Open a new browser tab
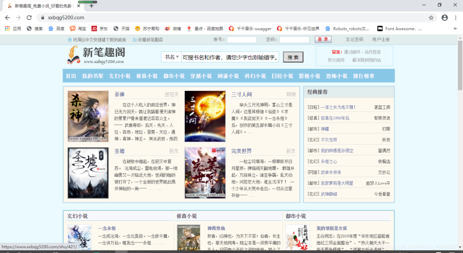Image resolution: width=463 pixels, height=253 pixels. pyautogui.click(x=92, y=6)
